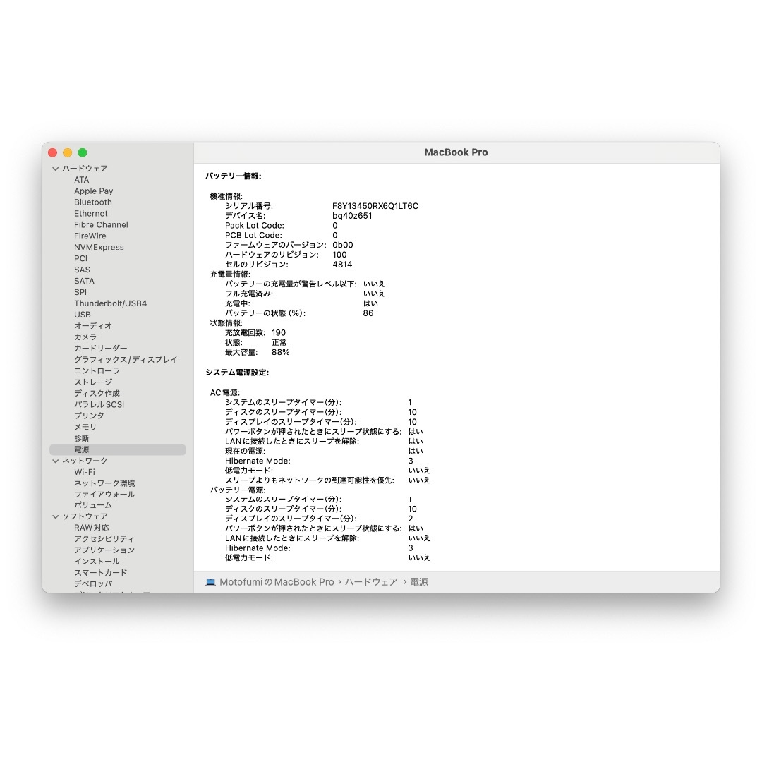Viewport: 762px width, 762px height.
Task: Close the window with red button
Action: pos(52,152)
